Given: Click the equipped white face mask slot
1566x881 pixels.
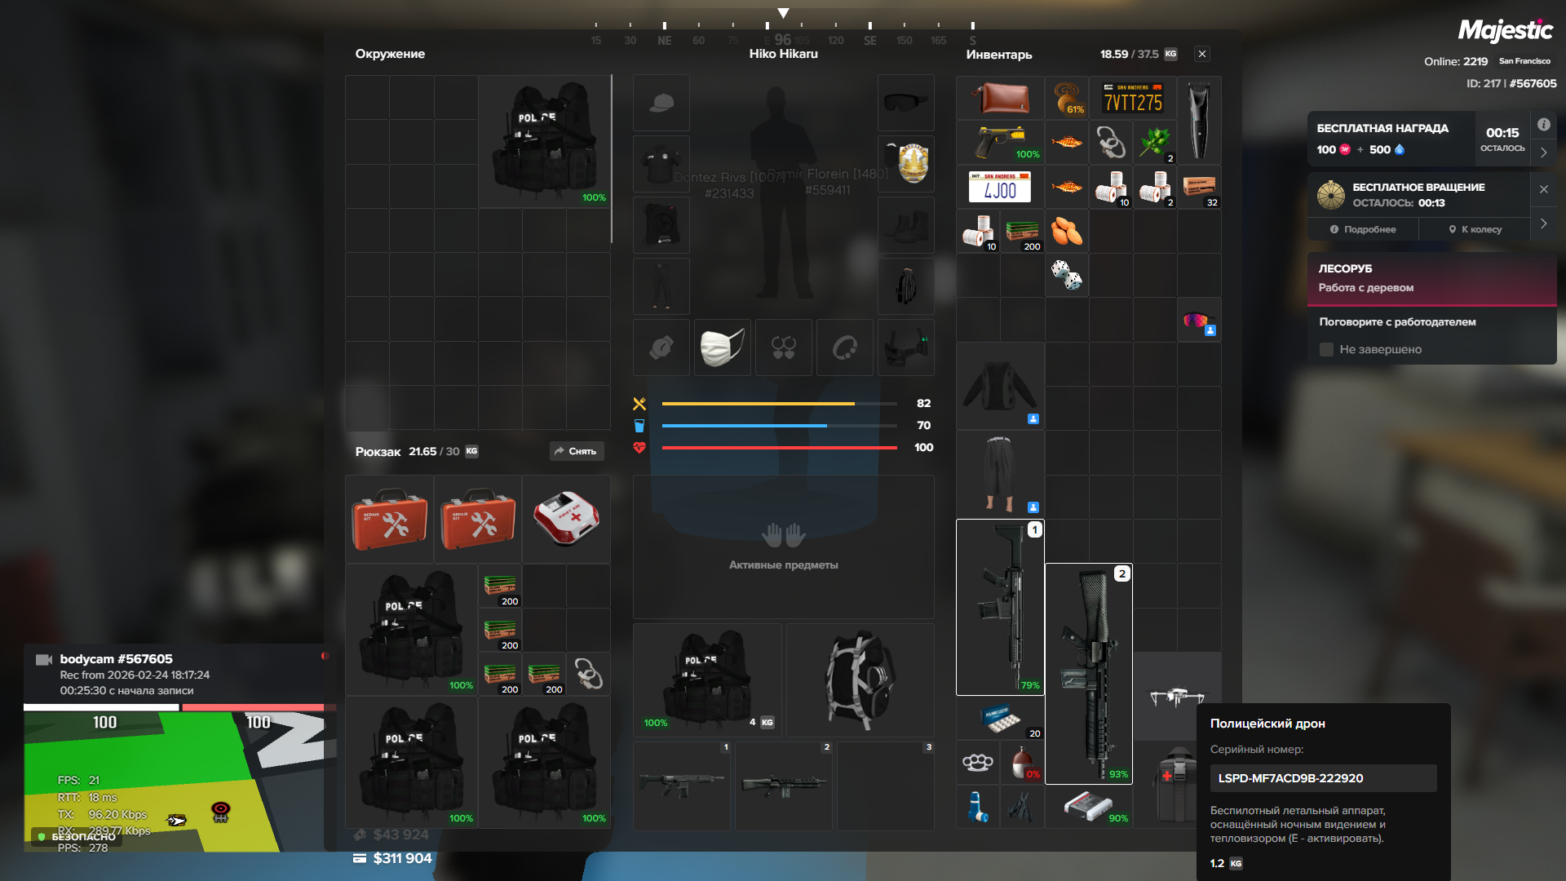Looking at the screenshot, I should (722, 348).
